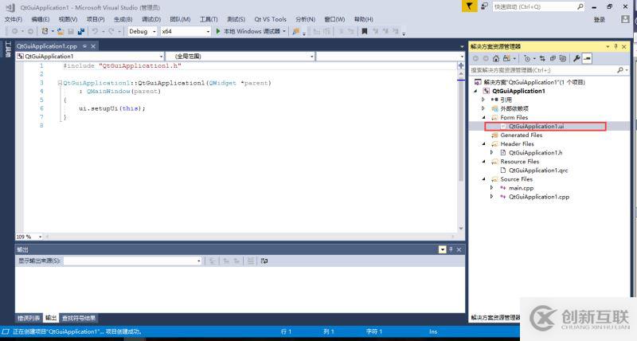Screen dimensions: 637x341
Task: Pin the Solution Explorer with auto-hide icon
Action: pyautogui.click(x=616, y=47)
